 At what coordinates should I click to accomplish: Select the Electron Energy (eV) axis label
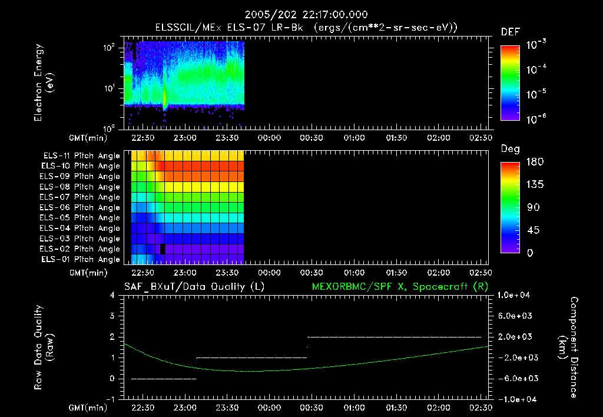pos(44,82)
